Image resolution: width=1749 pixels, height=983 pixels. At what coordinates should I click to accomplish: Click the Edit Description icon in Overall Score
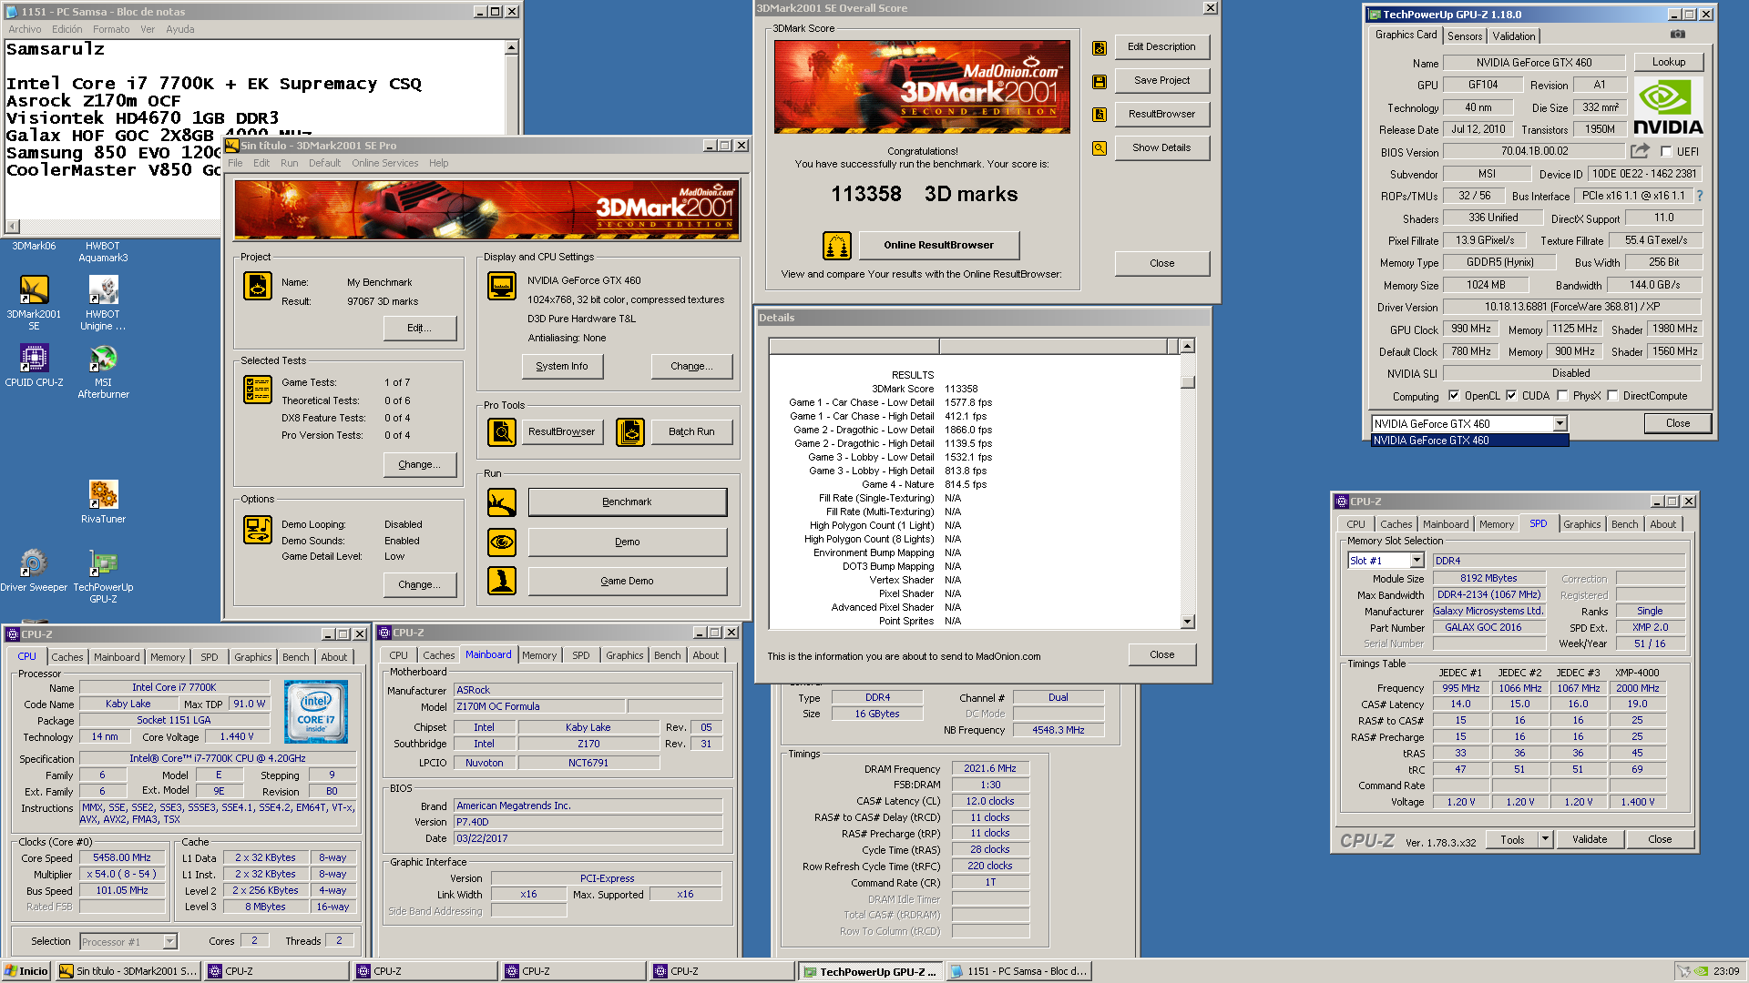pyautogui.click(x=1100, y=47)
